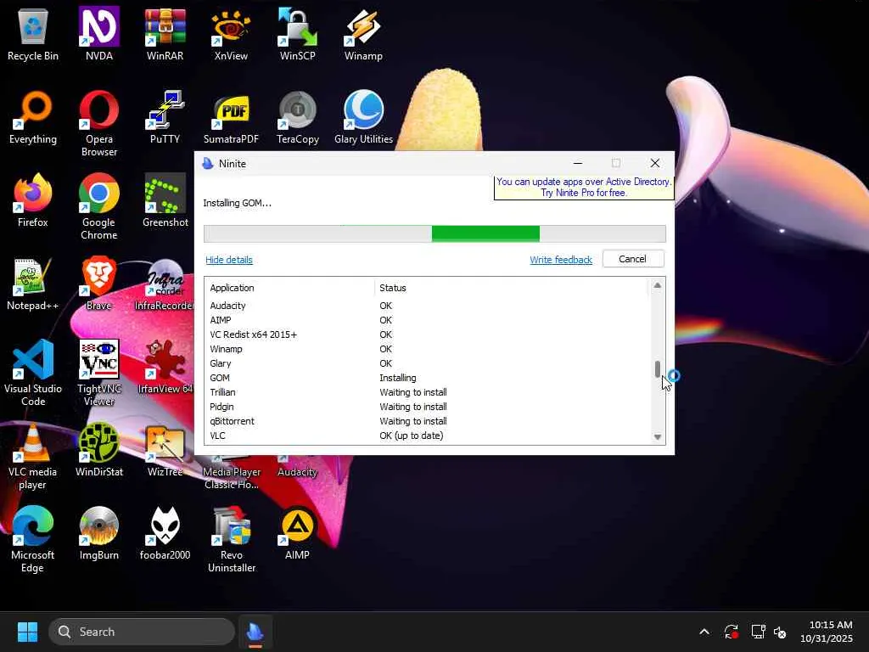Open the Write feedback link
The height and width of the screenshot is (652, 869).
click(561, 260)
